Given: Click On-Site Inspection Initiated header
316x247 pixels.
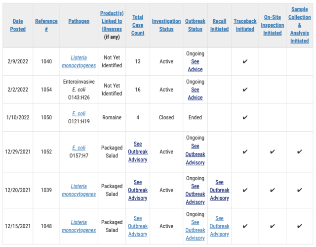Looking at the screenshot, I should coord(273,25).
